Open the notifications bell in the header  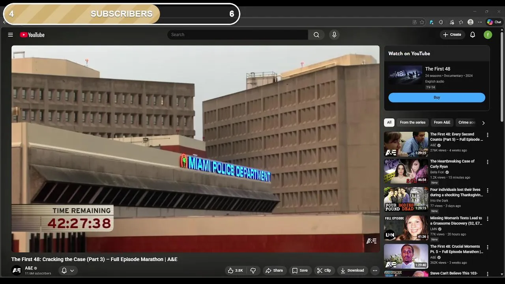click(473, 35)
